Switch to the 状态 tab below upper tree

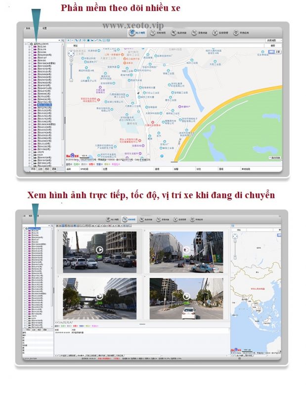pos(33,169)
